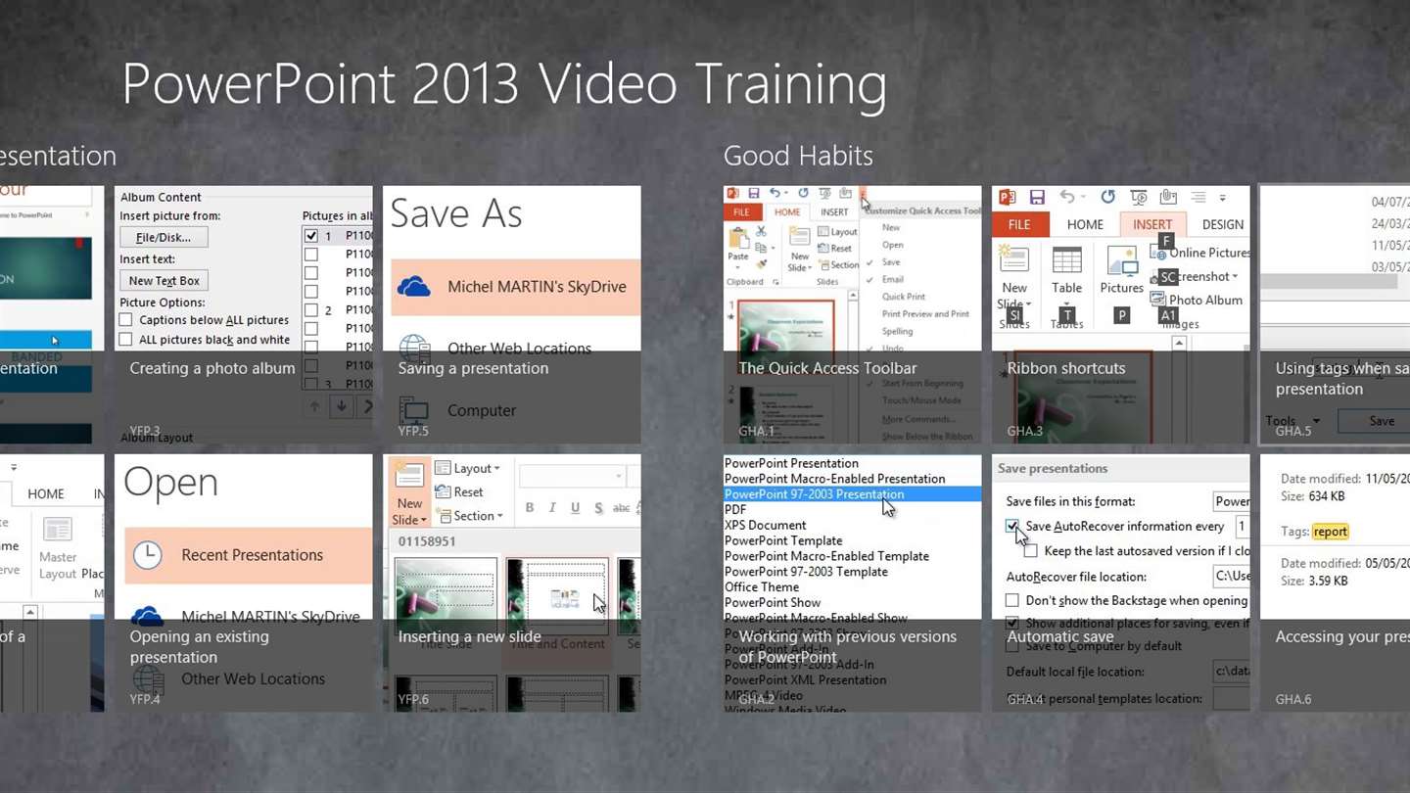Choose Print Preview and Print menu entry
Viewport: 1410px width, 793px height.
(x=925, y=314)
